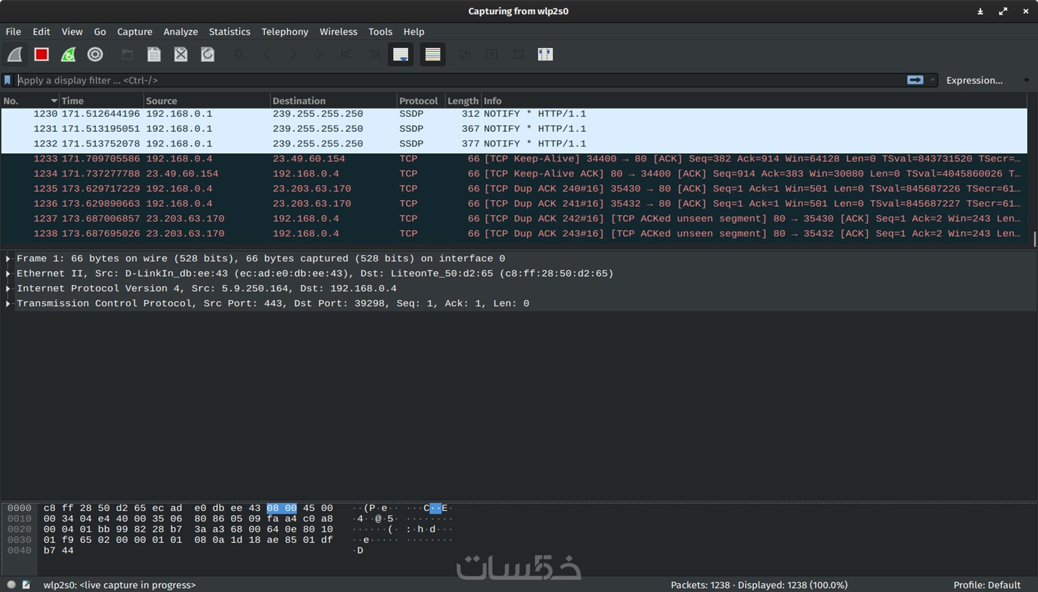Select packet 1238 Dup ACK 243#16 row
The image size is (1038, 592).
514,234
